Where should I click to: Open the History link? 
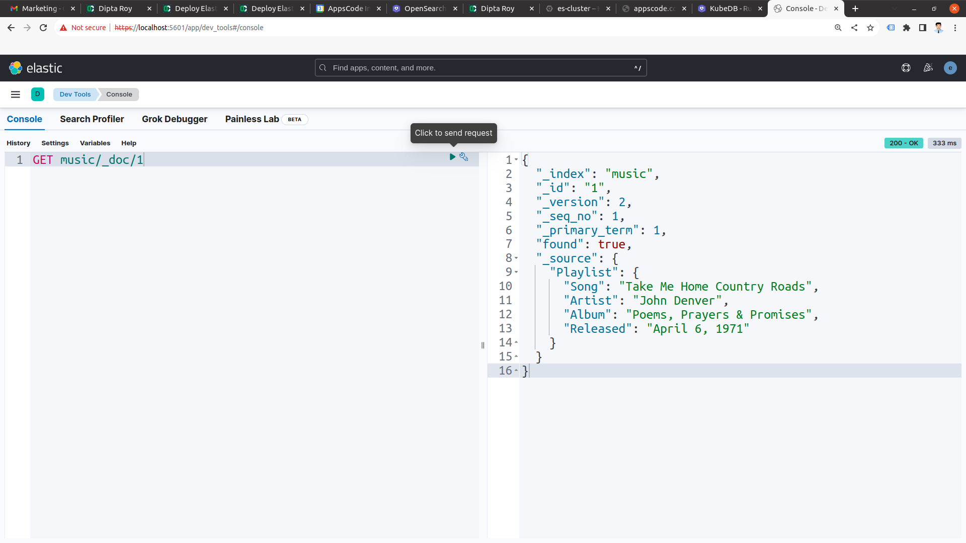19,143
